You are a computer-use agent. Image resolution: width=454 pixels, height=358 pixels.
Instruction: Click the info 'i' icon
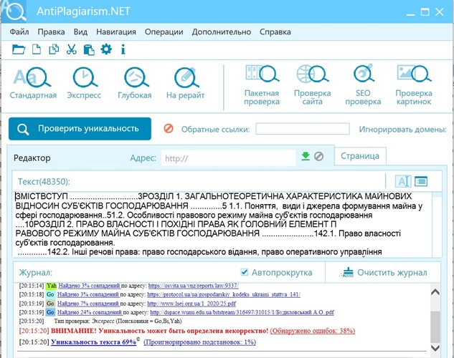click(x=123, y=49)
